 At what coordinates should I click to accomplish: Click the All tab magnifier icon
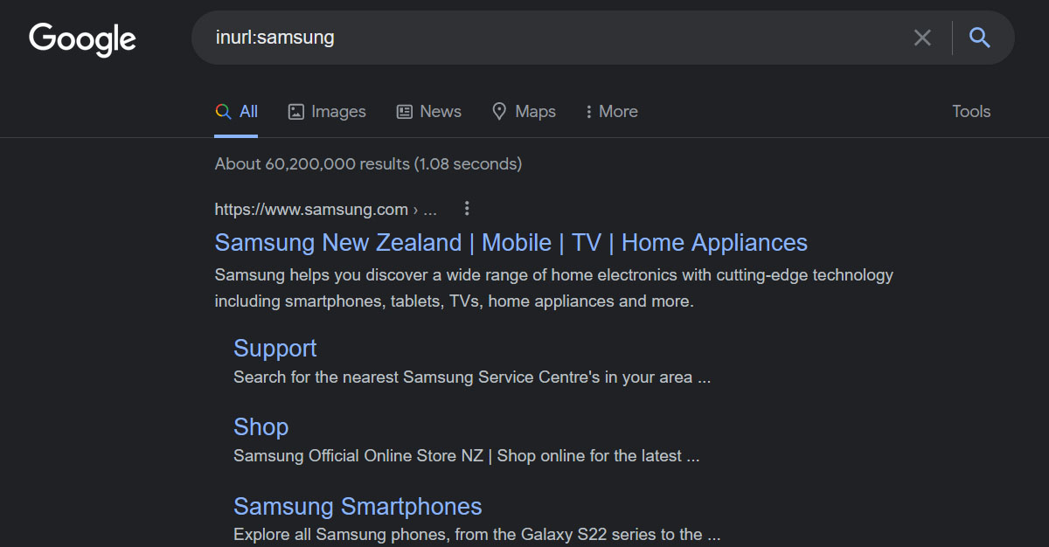223,112
